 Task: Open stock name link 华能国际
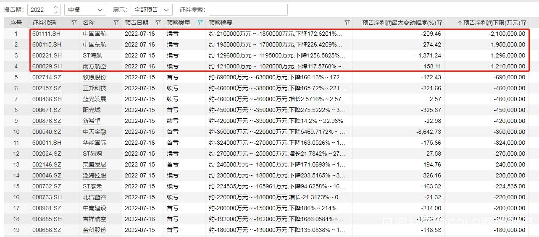[95, 143]
